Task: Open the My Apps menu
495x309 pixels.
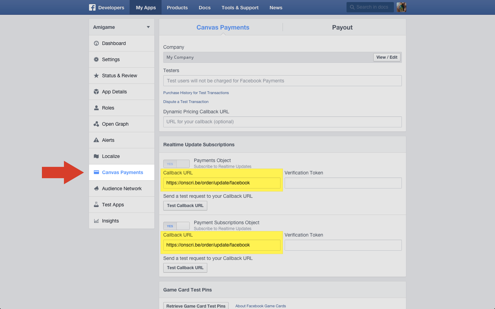Action: (x=146, y=7)
